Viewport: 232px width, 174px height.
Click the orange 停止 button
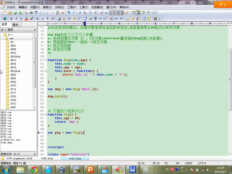coord(223,5)
